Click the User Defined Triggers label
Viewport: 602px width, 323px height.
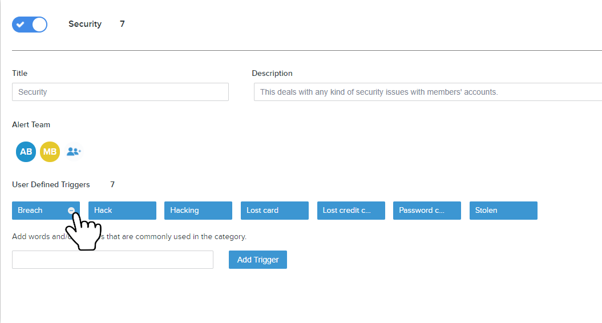[51, 185]
